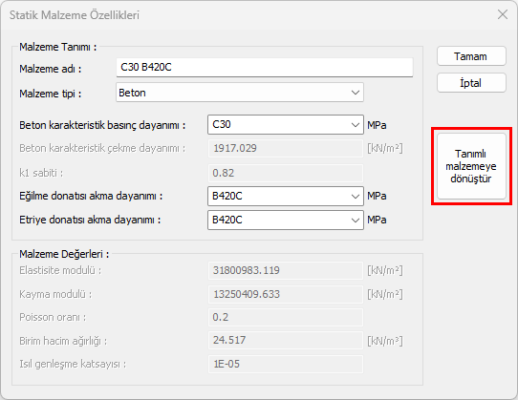Image resolution: width=518 pixels, height=400 pixels.
Task: Click the dialog title bar text
Action: (x=75, y=15)
